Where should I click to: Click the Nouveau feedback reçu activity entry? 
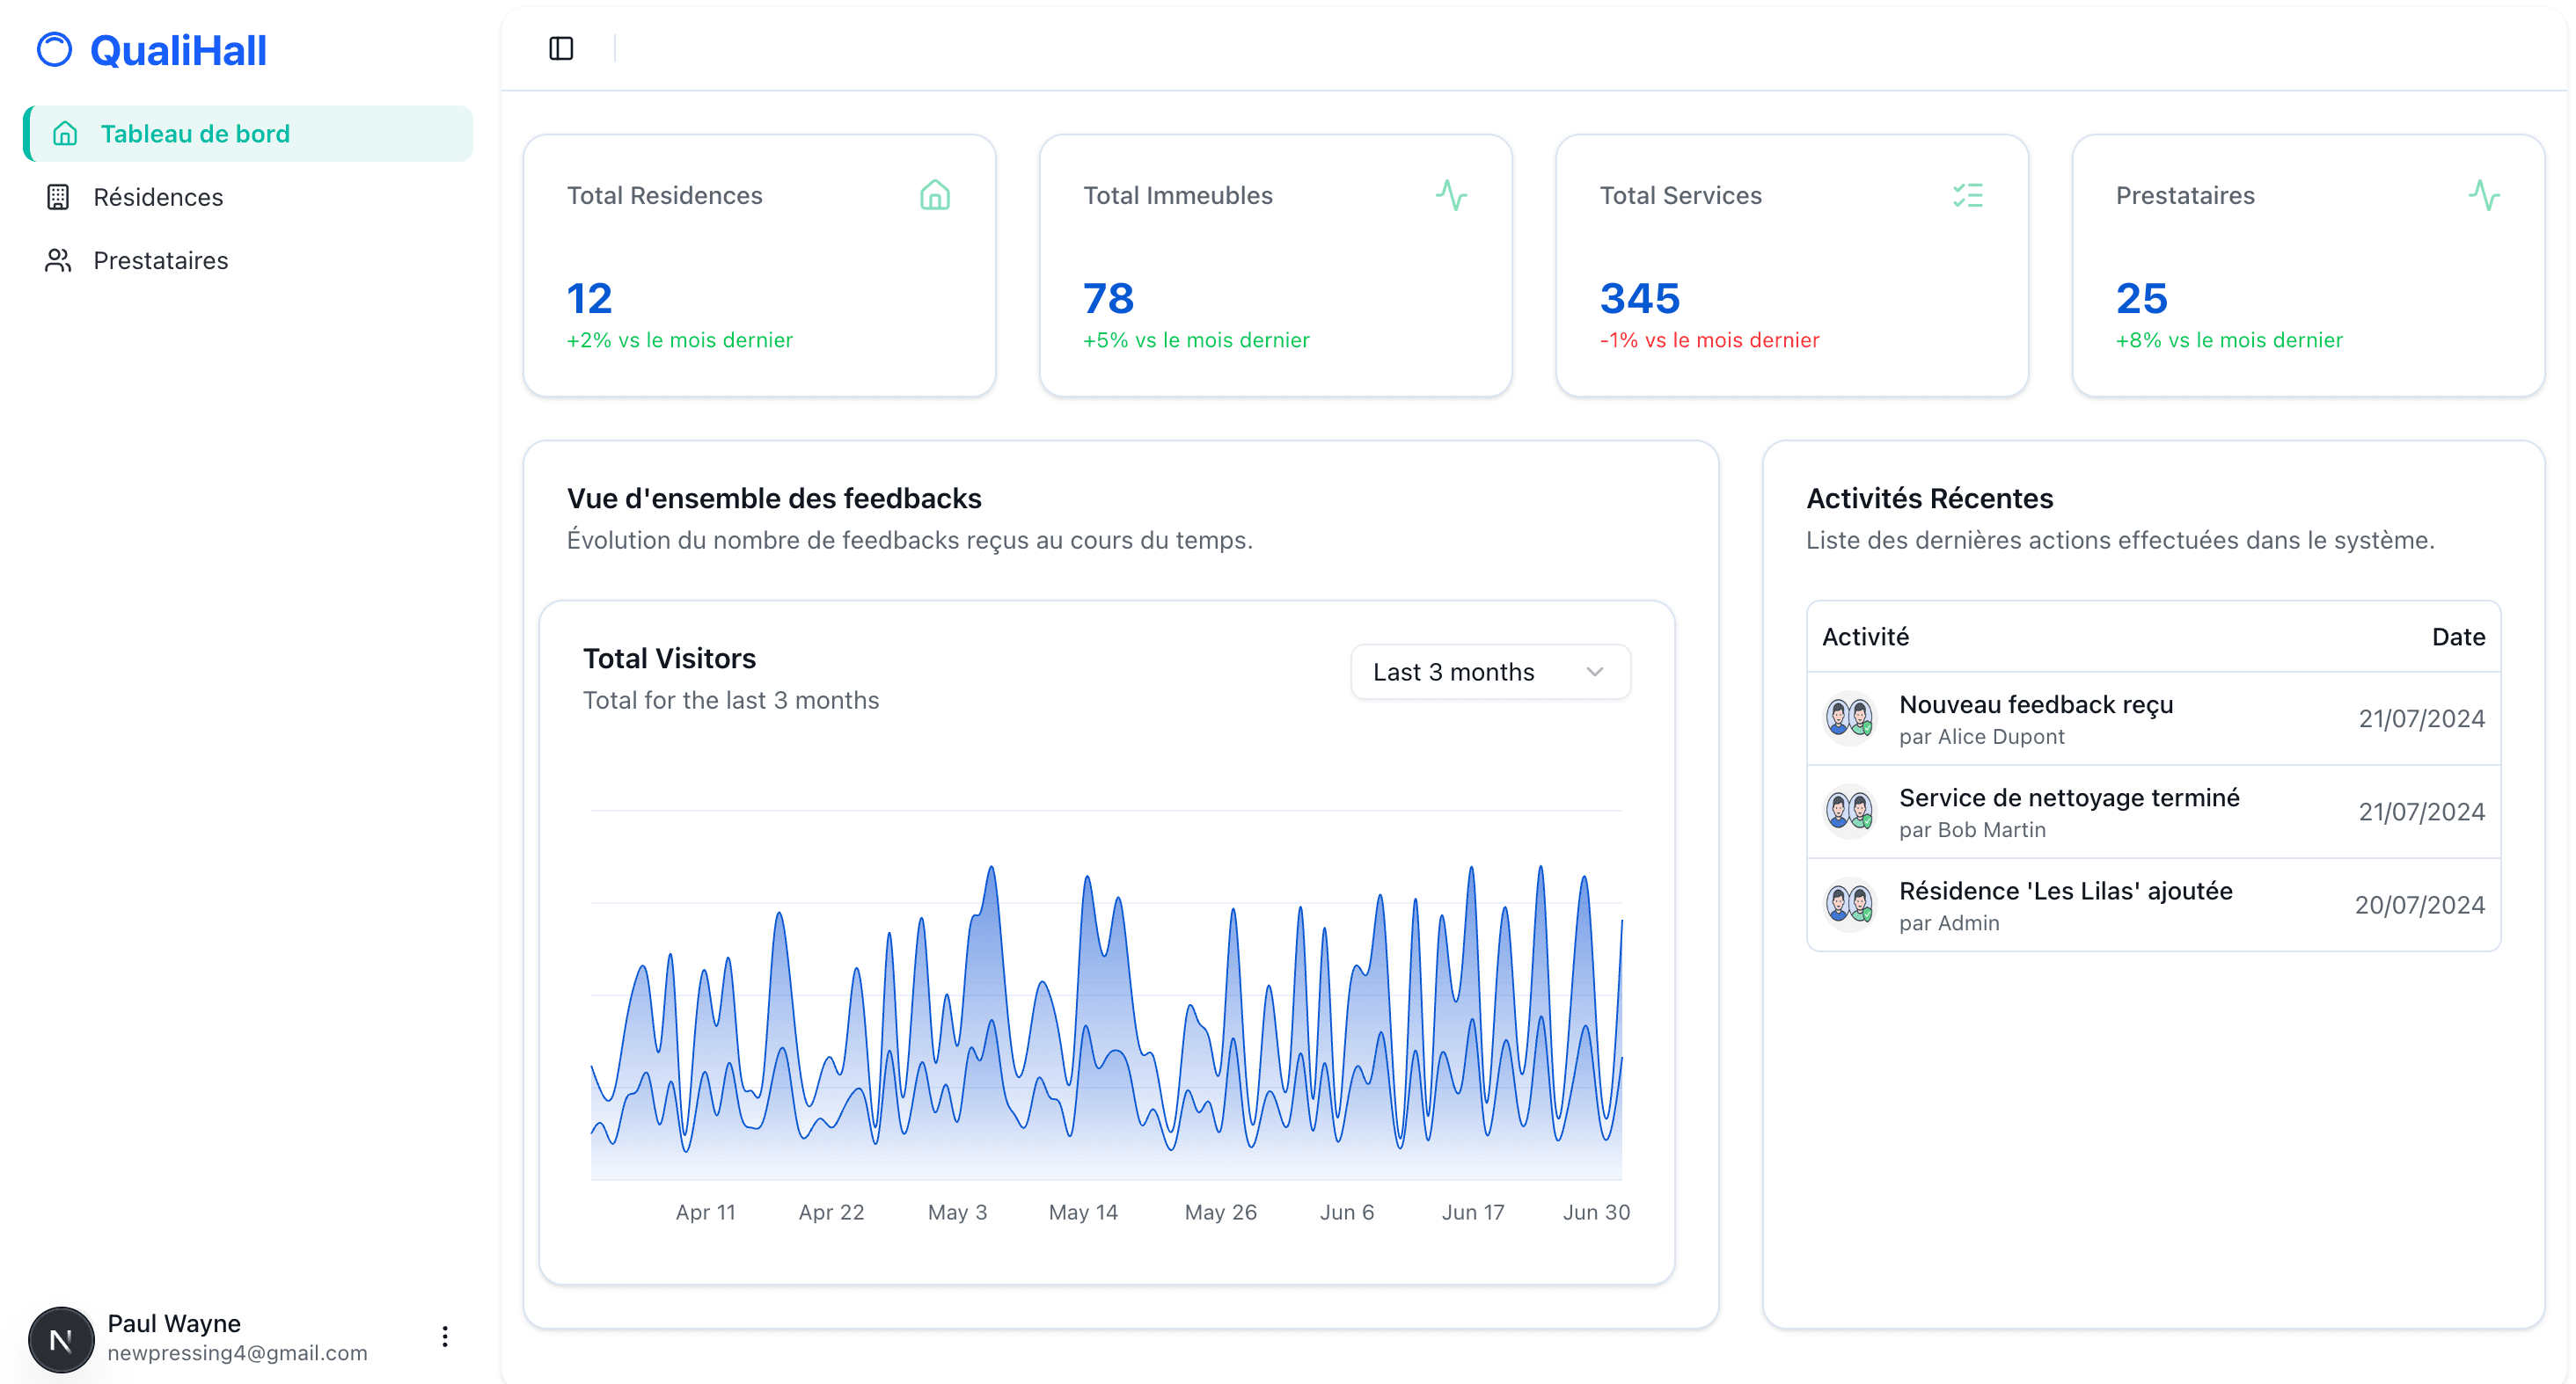2036,704
